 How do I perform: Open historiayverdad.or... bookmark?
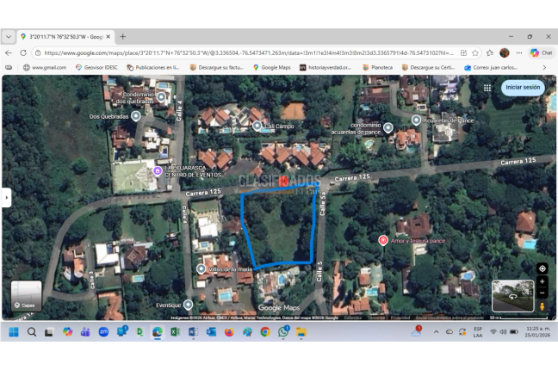pos(325,67)
